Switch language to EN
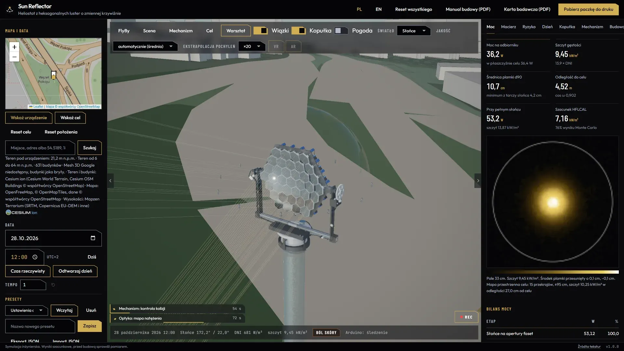Viewport: 624px width, 351px height. [x=378, y=9]
